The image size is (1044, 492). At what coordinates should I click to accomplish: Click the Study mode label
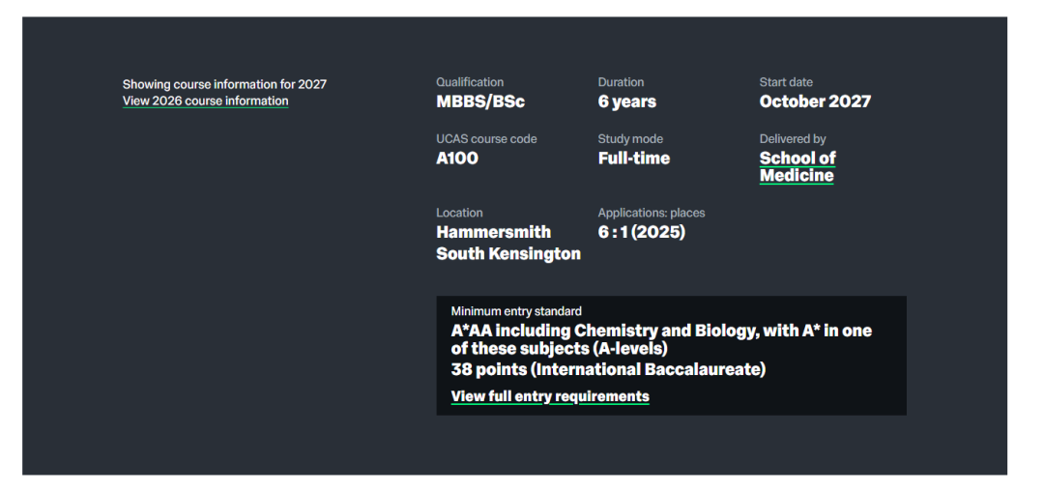coord(630,139)
